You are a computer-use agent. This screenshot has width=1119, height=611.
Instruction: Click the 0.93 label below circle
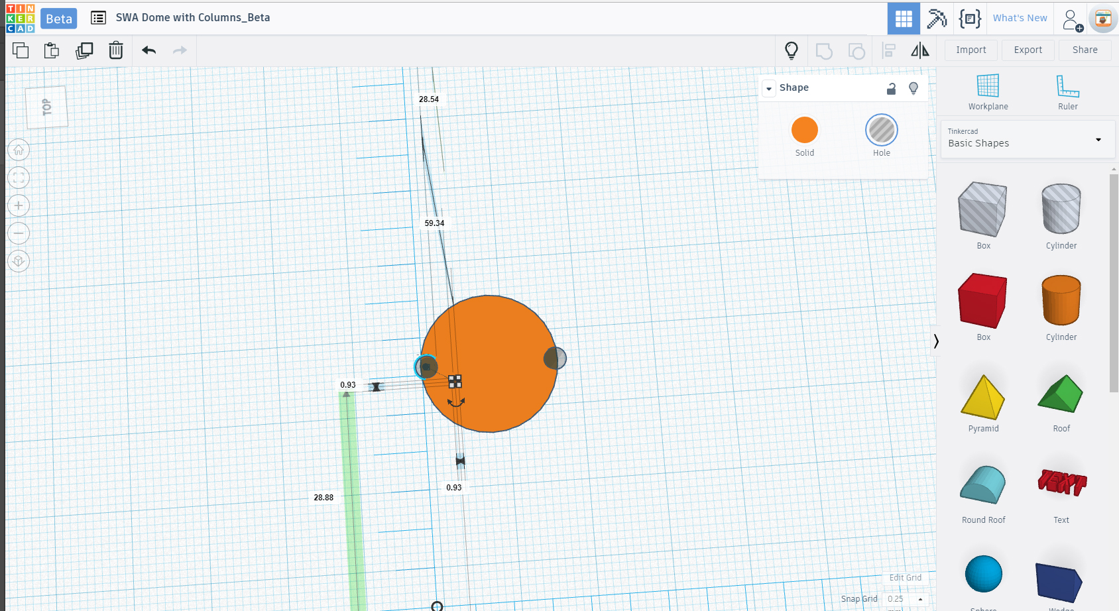(x=454, y=488)
